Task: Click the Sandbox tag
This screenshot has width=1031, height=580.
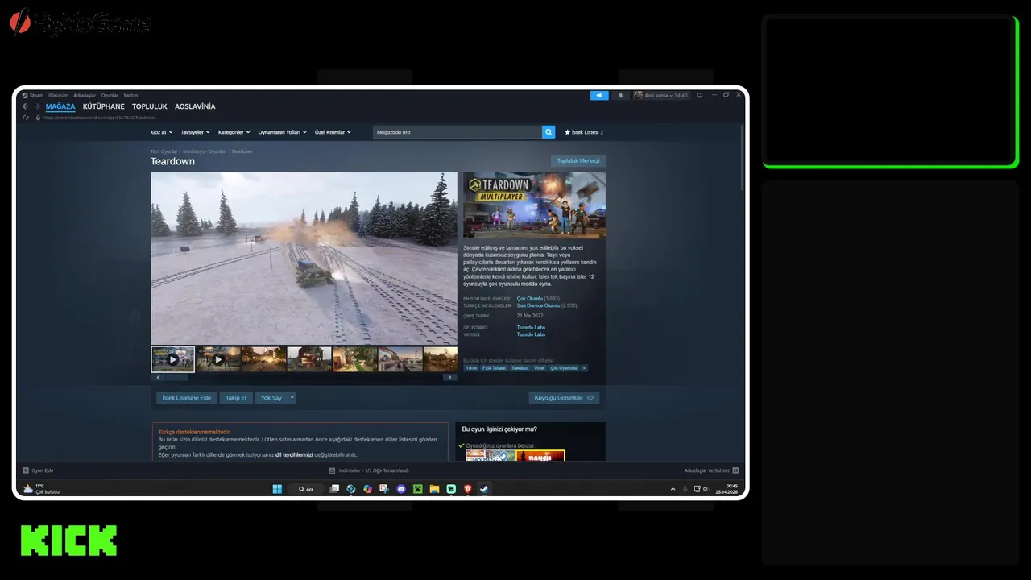Action: [x=520, y=368]
